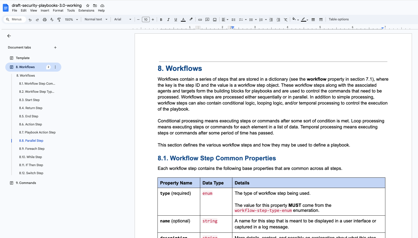418x238 pixels.
Task: Click the Table options button
Action: [x=339, y=19]
